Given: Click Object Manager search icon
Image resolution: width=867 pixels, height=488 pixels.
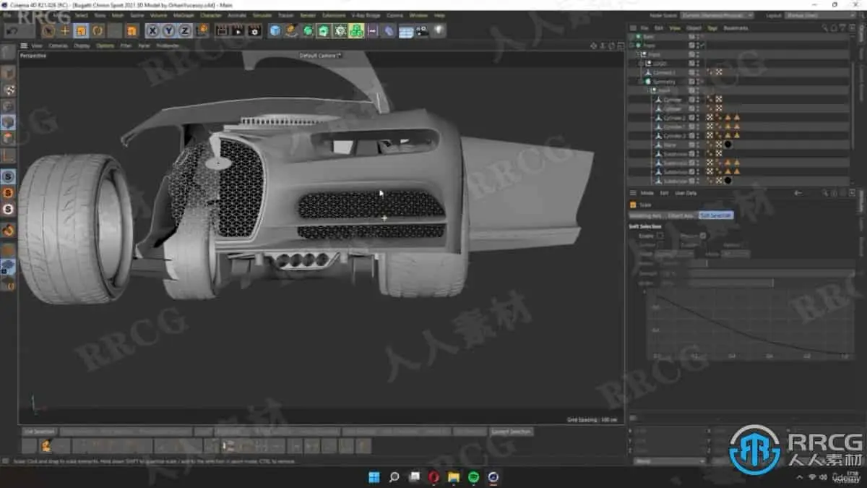Looking at the screenshot, I should [x=824, y=28].
